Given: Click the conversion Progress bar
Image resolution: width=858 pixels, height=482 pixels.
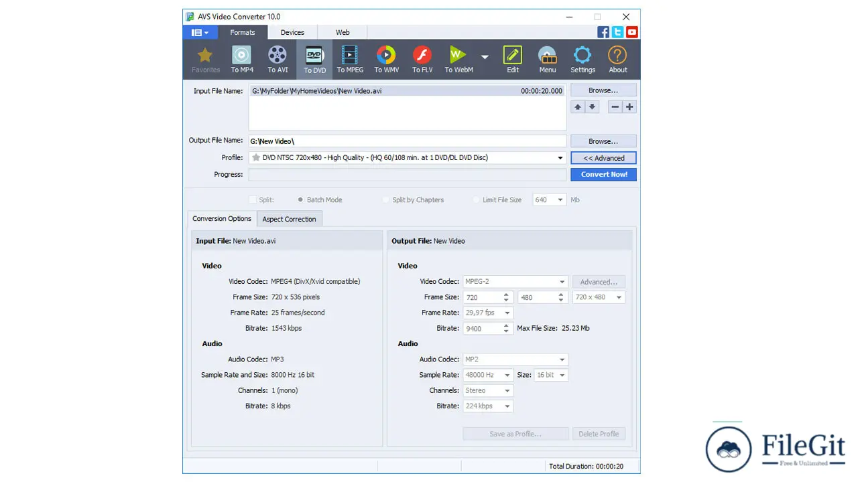Looking at the screenshot, I should click(x=408, y=175).
